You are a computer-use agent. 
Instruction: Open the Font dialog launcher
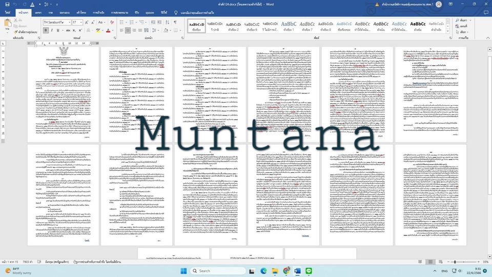coord(114,37)
